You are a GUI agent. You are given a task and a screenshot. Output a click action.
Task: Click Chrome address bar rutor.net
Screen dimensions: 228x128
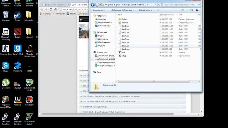coord(74,10)
